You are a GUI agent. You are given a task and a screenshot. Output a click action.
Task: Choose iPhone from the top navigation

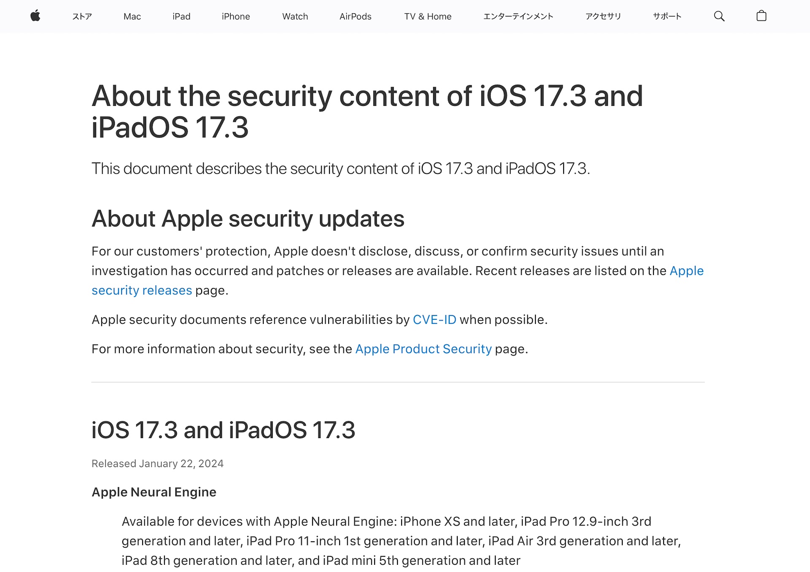236,16
